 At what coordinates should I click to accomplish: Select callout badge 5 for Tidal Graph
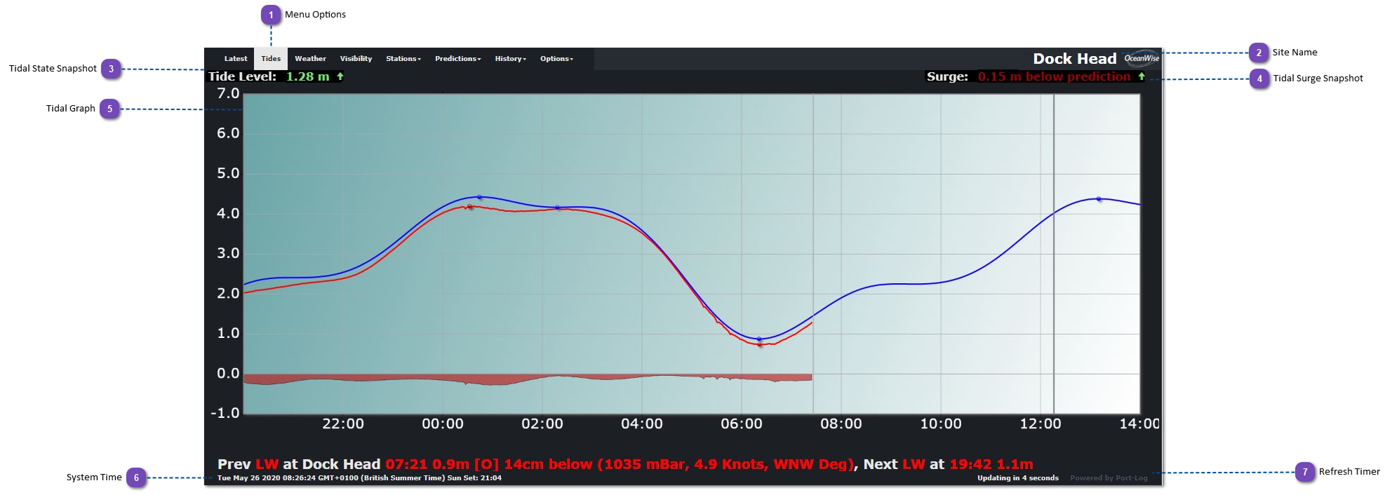[109, 109]
